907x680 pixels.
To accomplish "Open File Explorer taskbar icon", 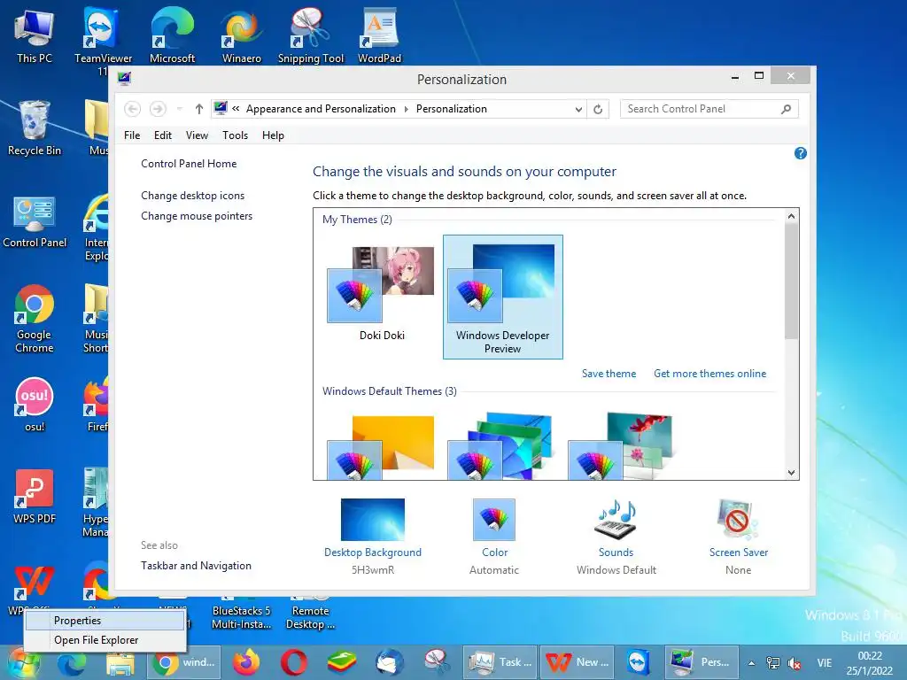I will pyautogui.click(x=120, y=662).
